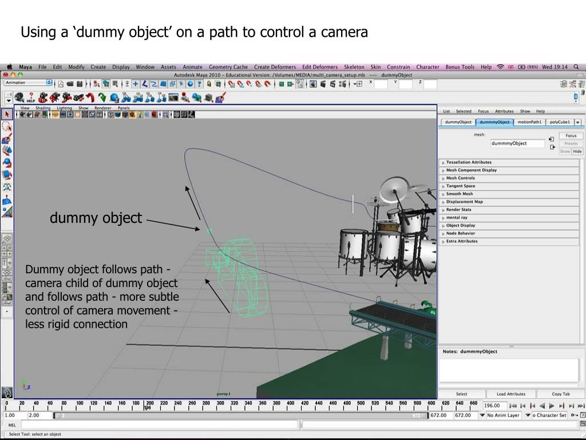Click frame 300 on the time slider
Screen dimensions: 586x440
pyautogui.click(x=220, y=406)
